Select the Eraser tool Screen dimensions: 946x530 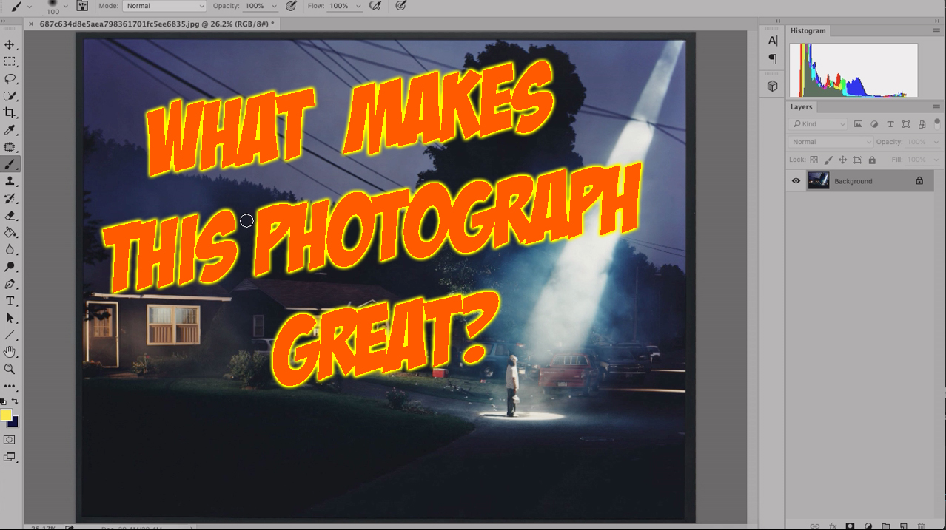pos(10,216)
